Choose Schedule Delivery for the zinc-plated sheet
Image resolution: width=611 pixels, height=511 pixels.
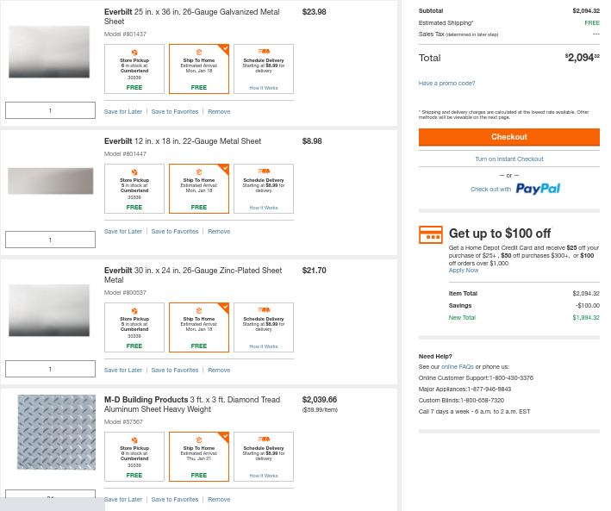point(264,327)
